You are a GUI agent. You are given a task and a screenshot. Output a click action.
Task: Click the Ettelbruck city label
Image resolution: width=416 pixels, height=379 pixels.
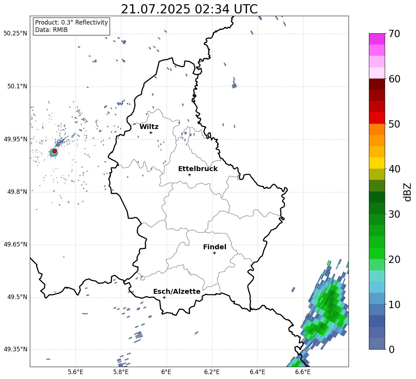(x=198, y=169)
